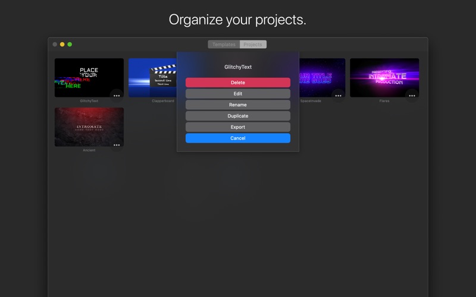476x297 pixels.
Task: Switch to the Templates tab
Action: coord(224,44)
